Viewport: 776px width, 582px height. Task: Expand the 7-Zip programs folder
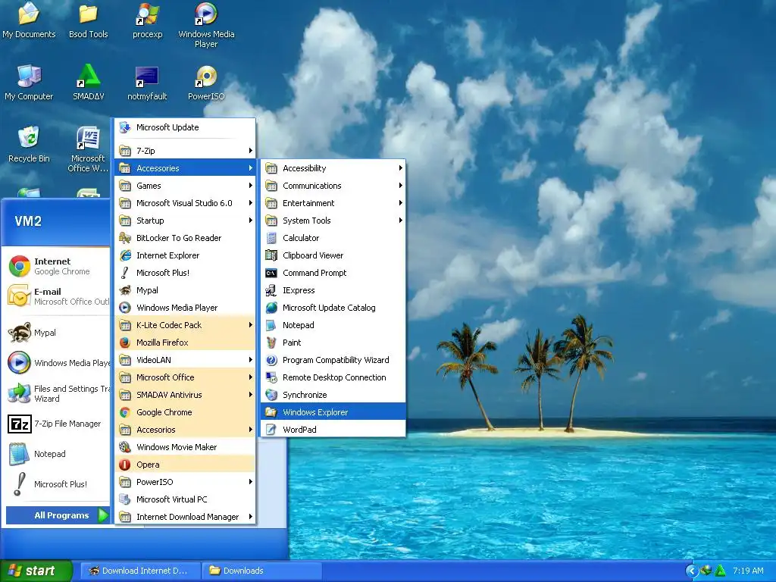coord(185,151)
